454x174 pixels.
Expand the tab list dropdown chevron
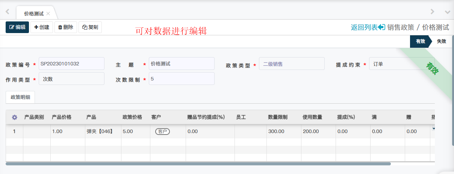[x=447, y=12]
